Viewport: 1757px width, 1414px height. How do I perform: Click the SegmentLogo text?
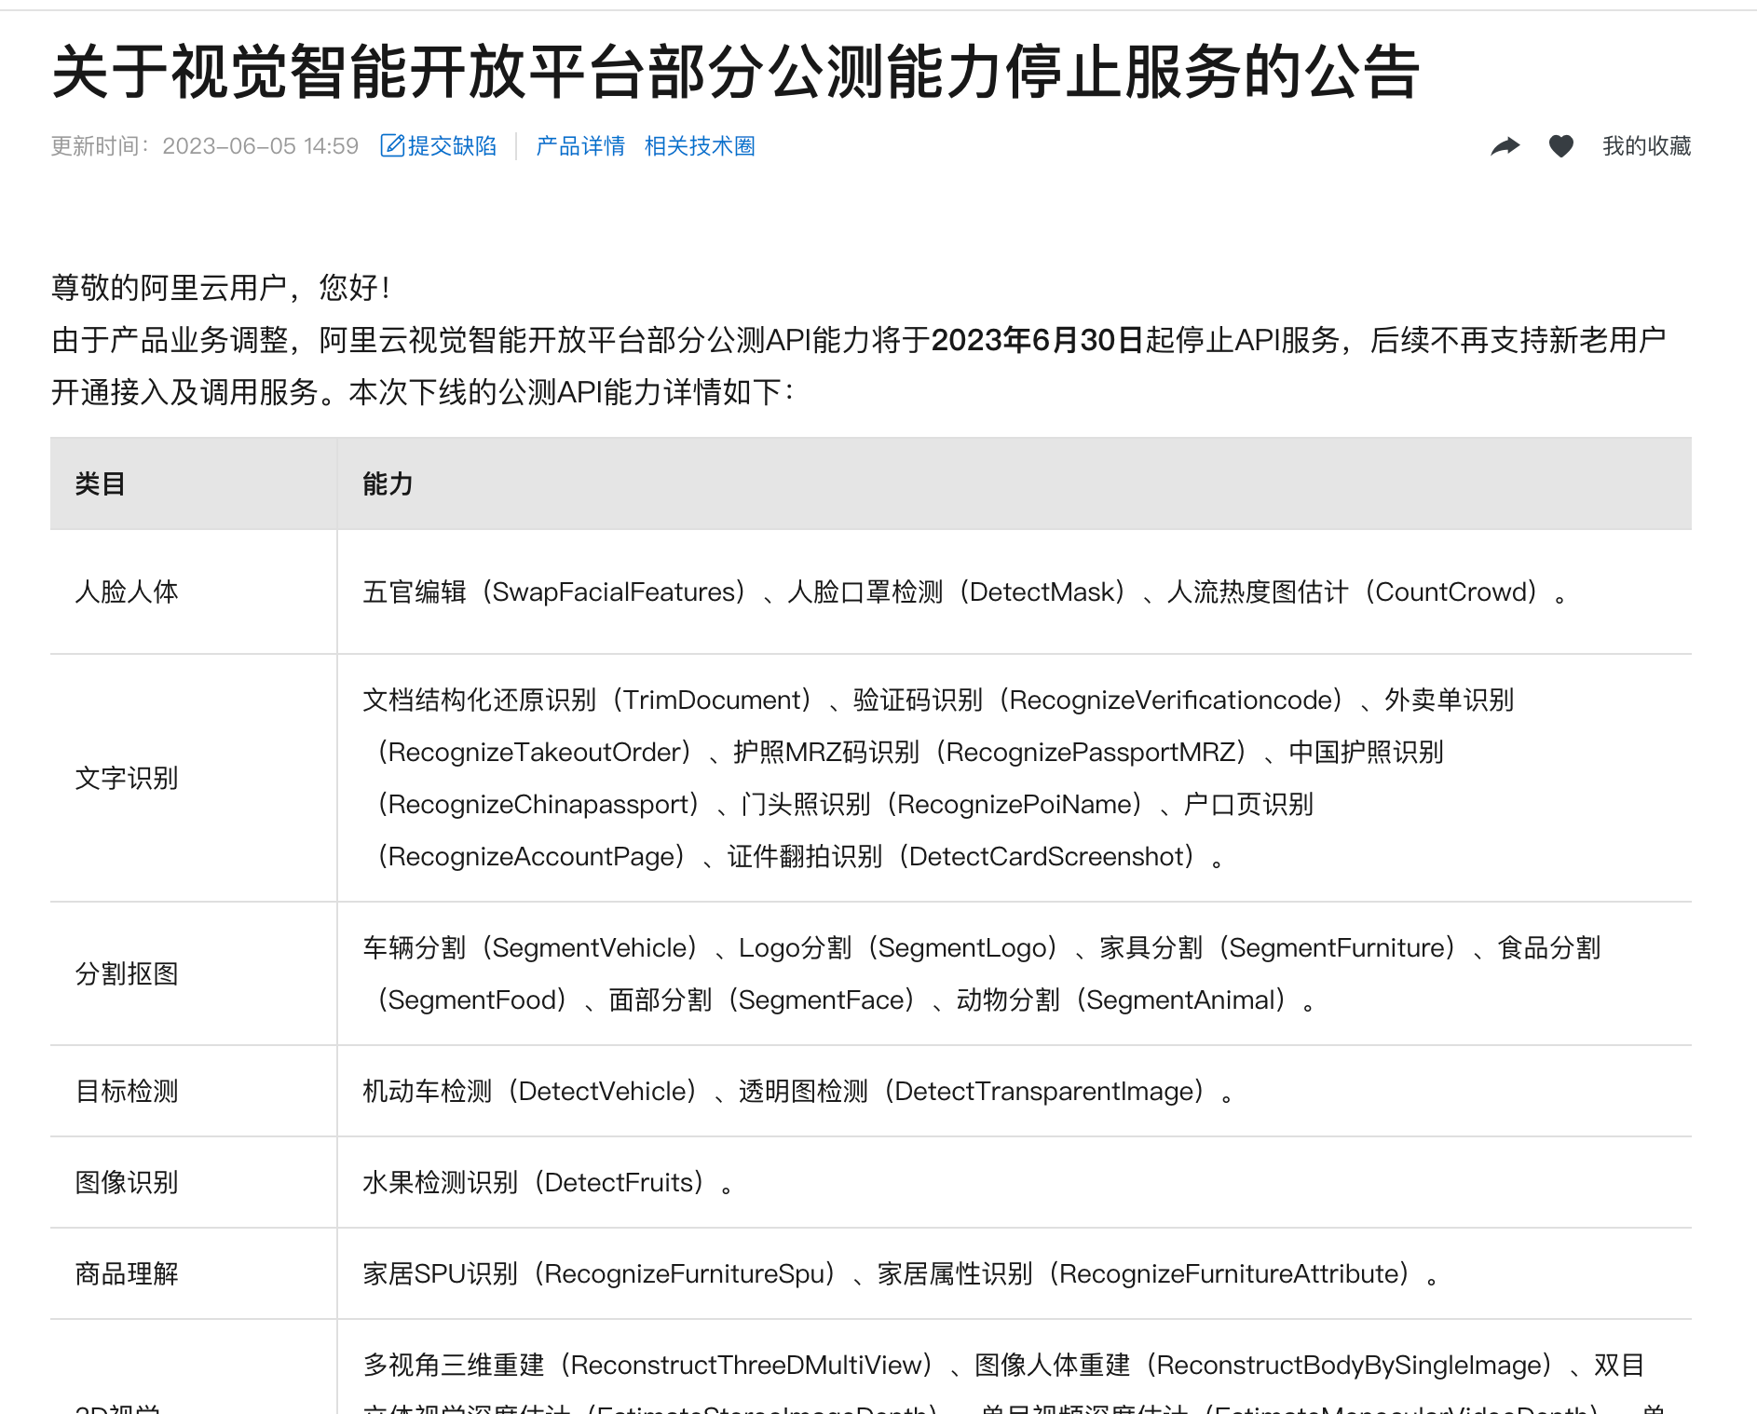(x=962, y=947)
